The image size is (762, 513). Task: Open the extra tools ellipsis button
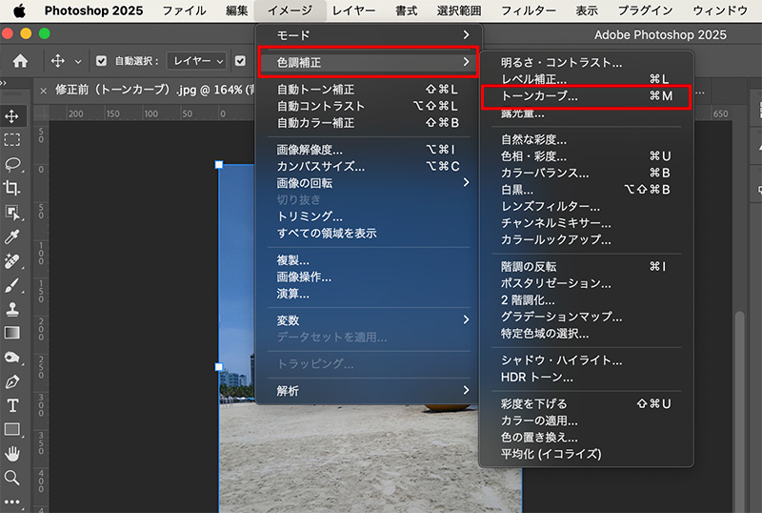point(11,502)
